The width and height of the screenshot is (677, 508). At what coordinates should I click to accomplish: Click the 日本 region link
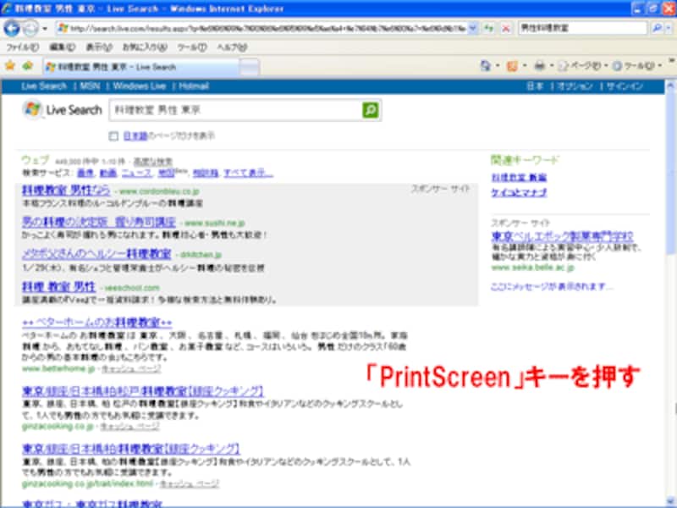(535, 86)
